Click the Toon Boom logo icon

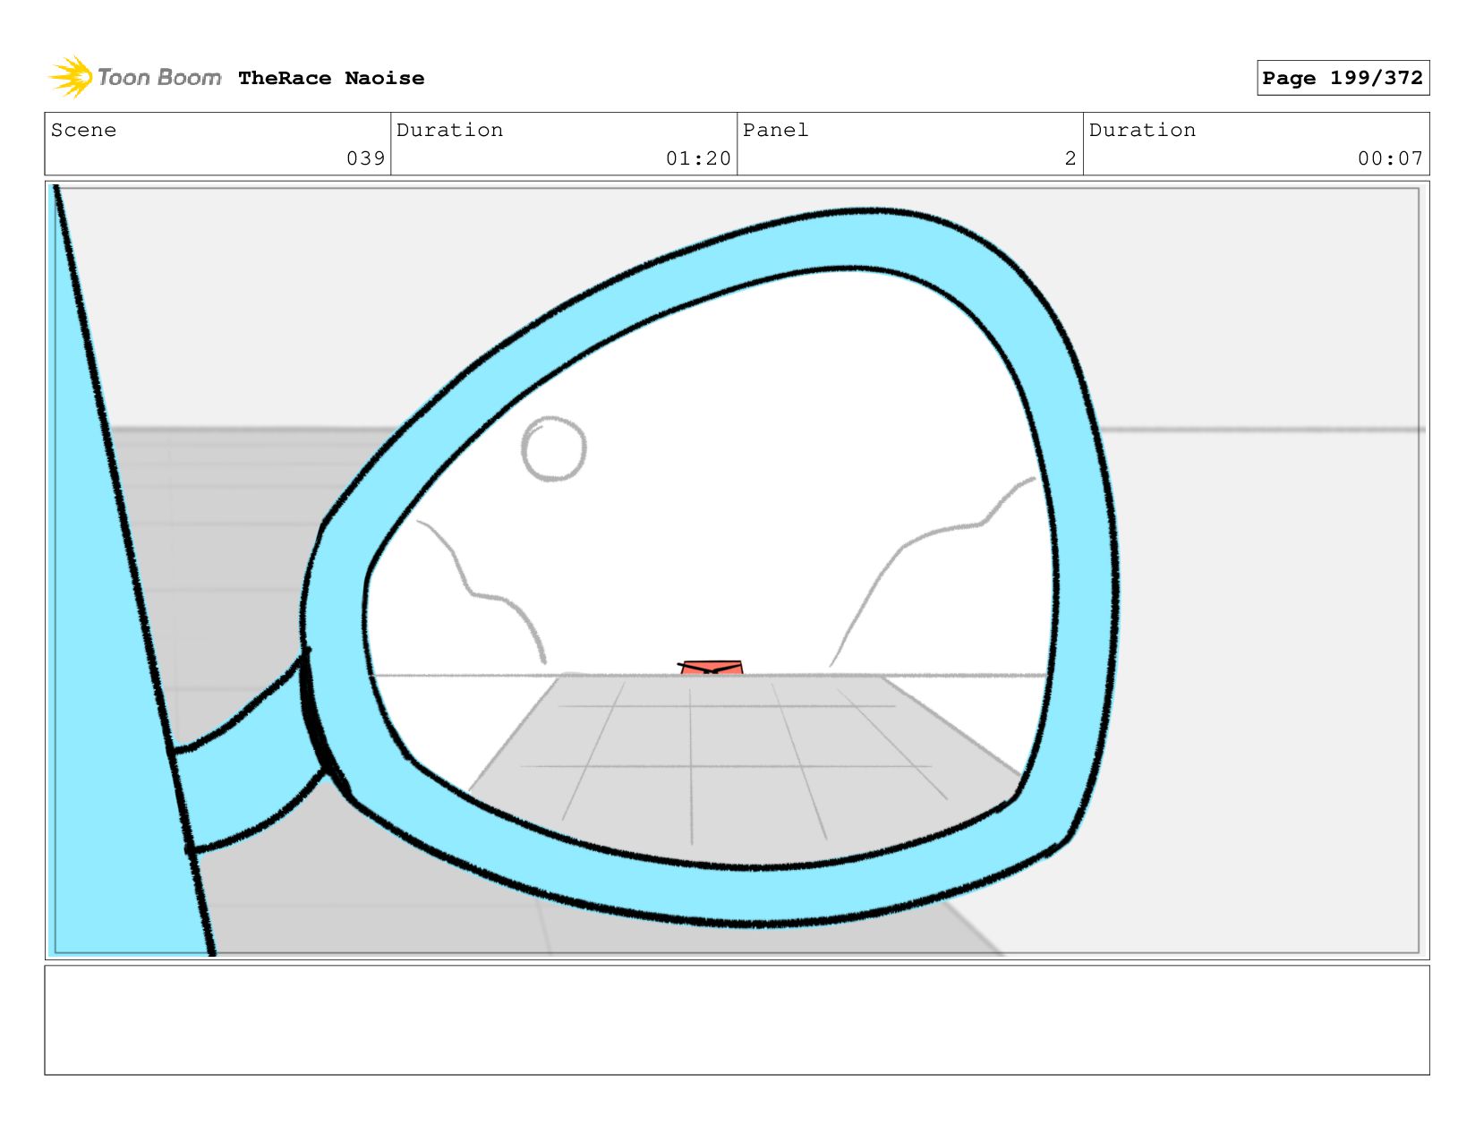(71, 77)
